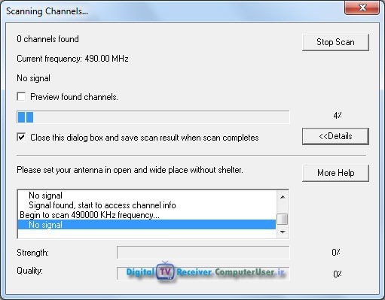Image resolution: width=385 pixels, height=300 pixels.
Task: Select 'Signal found, start to access channel info'
Action: coord(147,205)
